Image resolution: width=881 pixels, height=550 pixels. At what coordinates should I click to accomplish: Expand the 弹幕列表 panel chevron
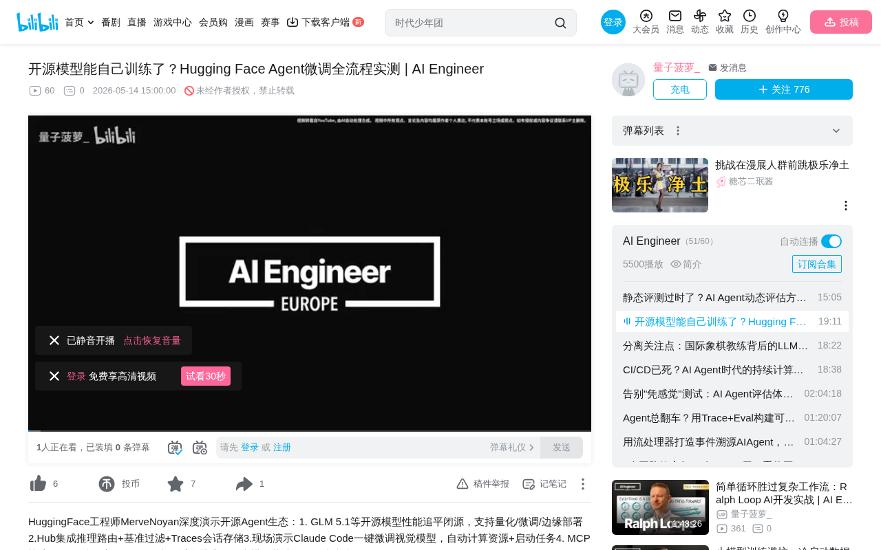[836, 131]
